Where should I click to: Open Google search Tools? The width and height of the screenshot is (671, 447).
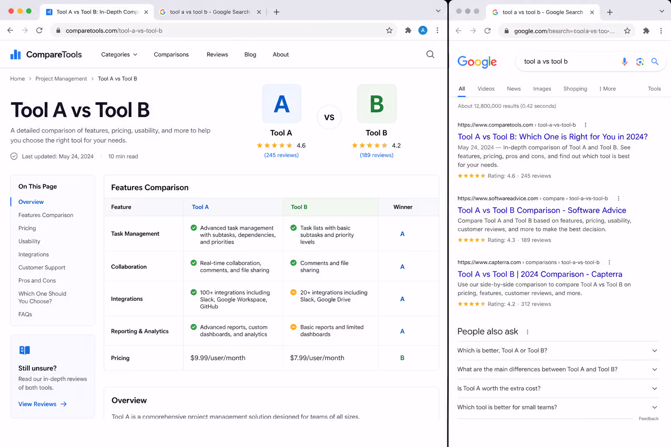(654, 89)
